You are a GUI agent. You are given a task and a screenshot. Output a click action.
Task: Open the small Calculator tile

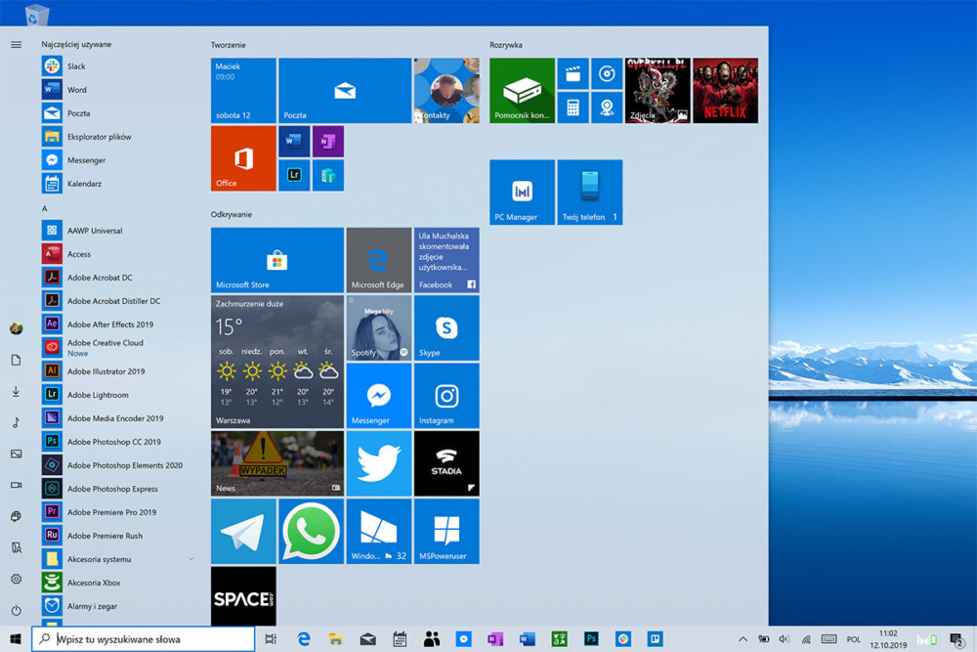tap(573, 108)
